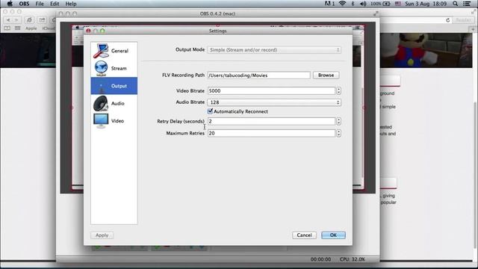The height and width of the screenshot is (269, 478).
Task: Click Safari back button in browser window
Action: click(8, 20)
